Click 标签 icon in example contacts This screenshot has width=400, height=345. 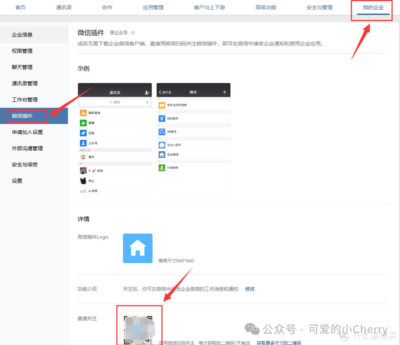point(83,133)
